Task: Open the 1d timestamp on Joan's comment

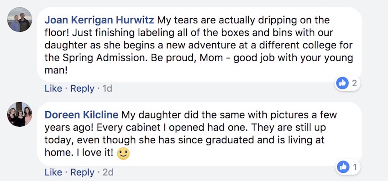Action: tap(107, 88)
